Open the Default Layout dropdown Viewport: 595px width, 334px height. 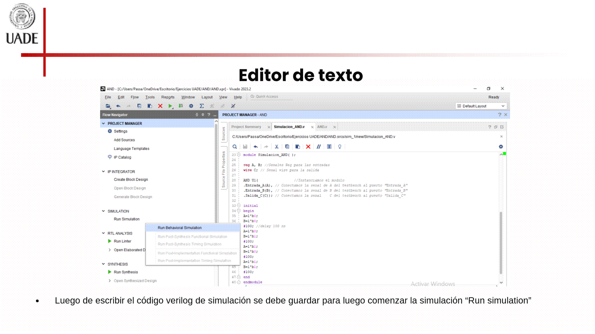481,106
